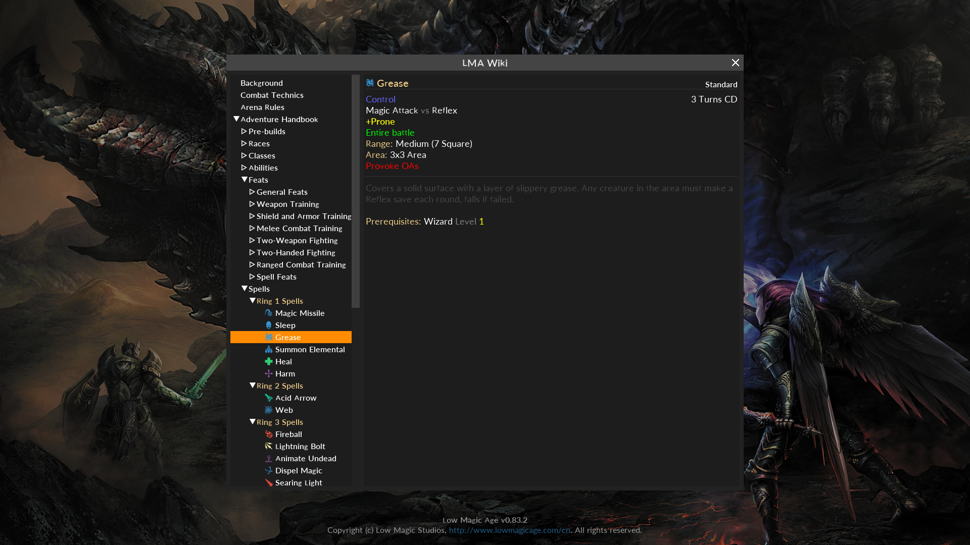Click the Sleep spell icon
This screenshot has height=545, width=970.
pos(268,325)
